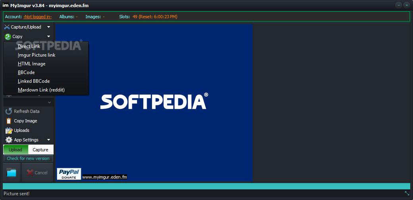The height and width of the screenshot is (200, 413).
Task: Click the Copy Image clipboard icon
Action: pos(9,121)
